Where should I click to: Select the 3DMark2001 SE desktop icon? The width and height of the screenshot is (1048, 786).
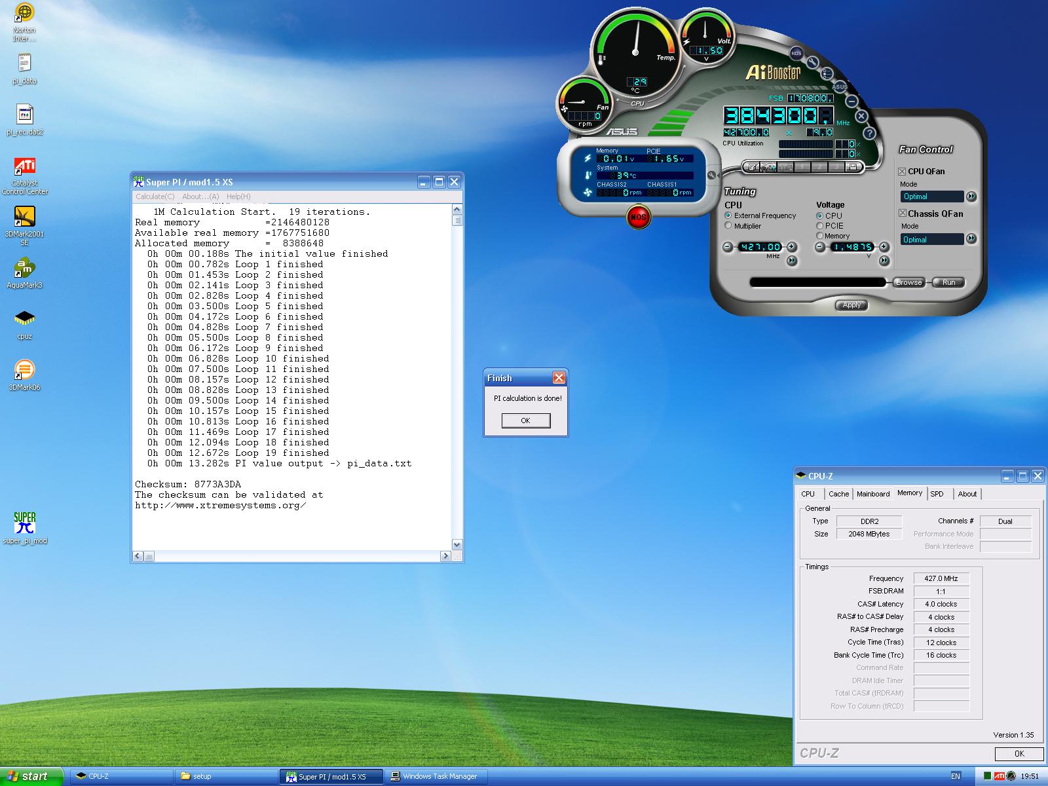(x=24, y=226)
